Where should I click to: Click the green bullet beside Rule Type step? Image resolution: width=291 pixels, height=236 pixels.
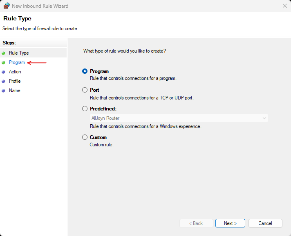[x=3, y=53]
